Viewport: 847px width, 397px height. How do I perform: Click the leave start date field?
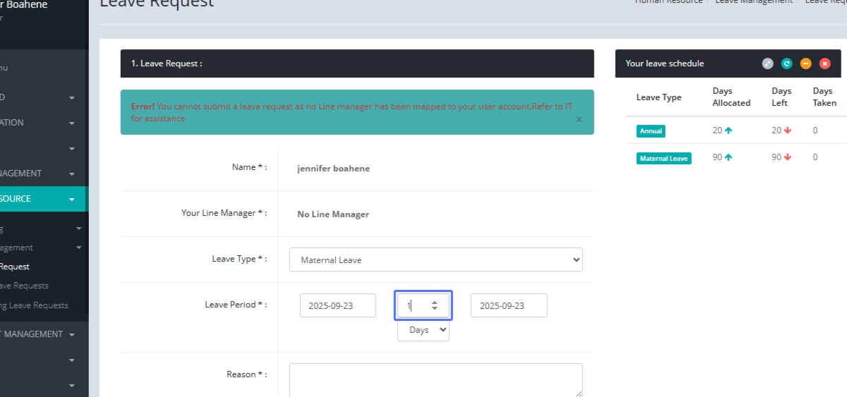tap(337, 306)
